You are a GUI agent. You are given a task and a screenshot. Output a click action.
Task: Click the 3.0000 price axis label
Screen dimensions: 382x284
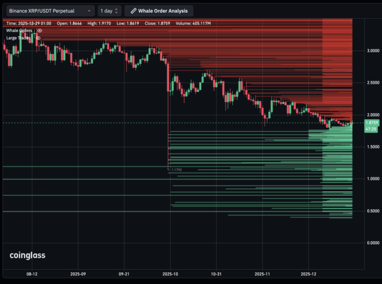373,50
